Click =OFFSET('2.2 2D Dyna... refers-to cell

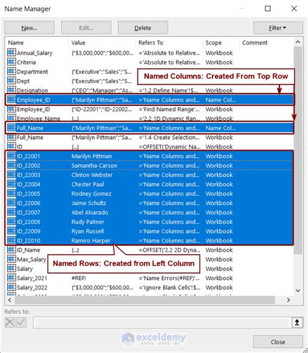170,250
